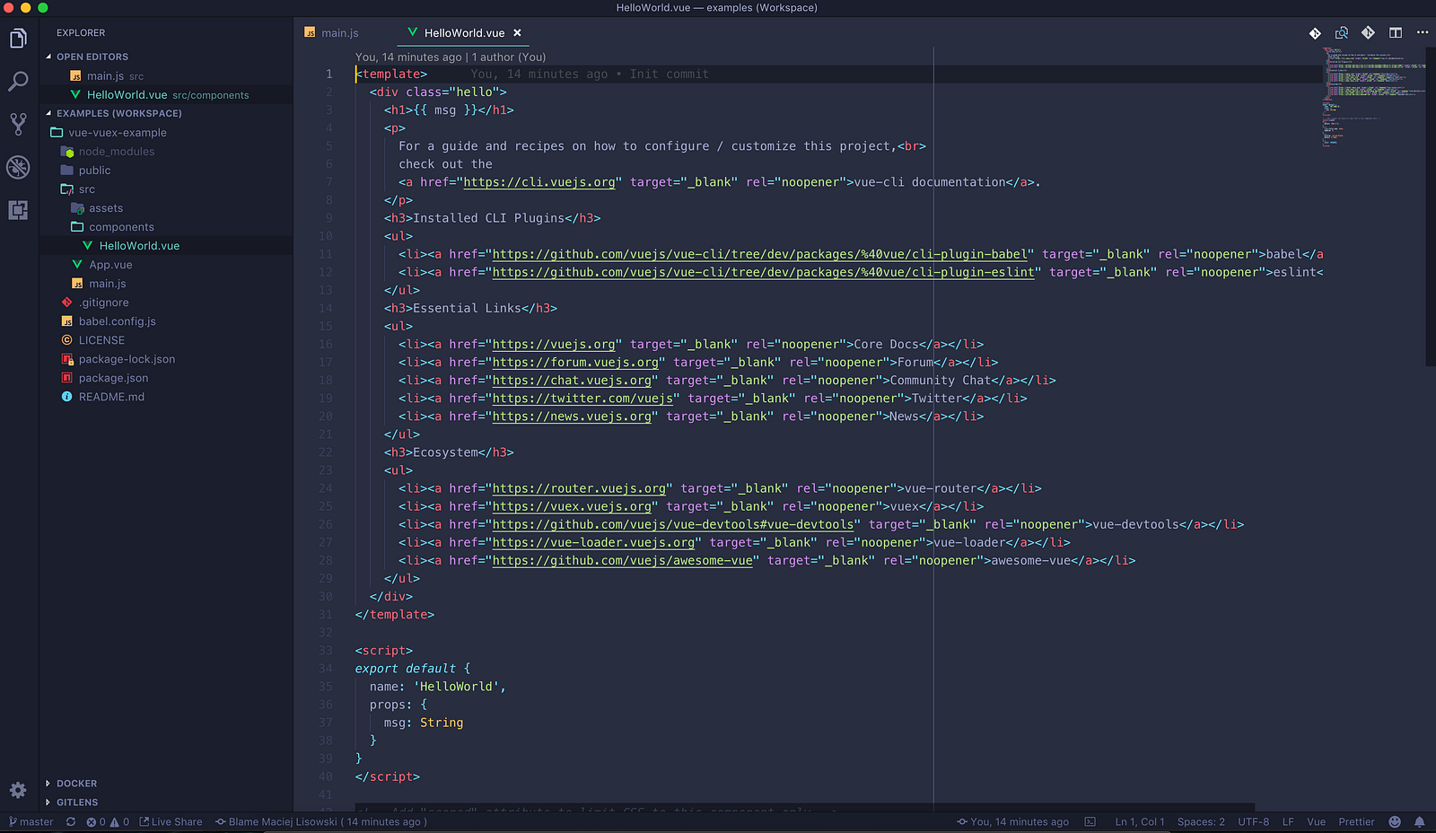Click the https://forum.vuejs.org link in code

pos(575,363)
